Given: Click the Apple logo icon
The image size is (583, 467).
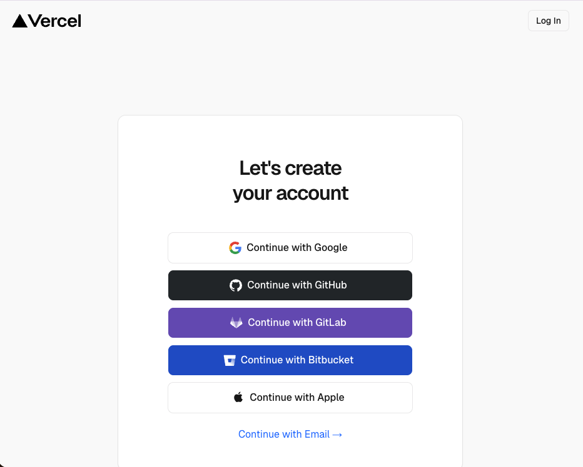Looking at the screenshot, I should 238,397.
